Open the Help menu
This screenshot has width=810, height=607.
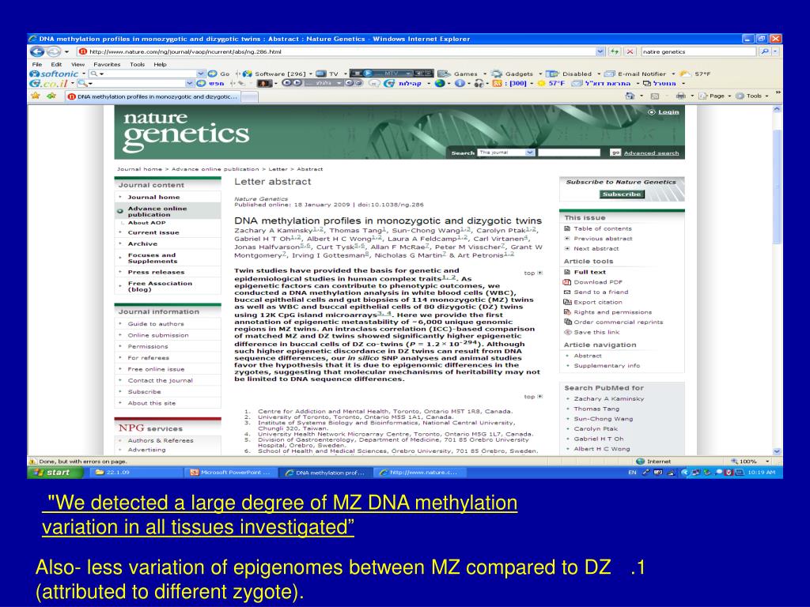(x=160, y=65)
